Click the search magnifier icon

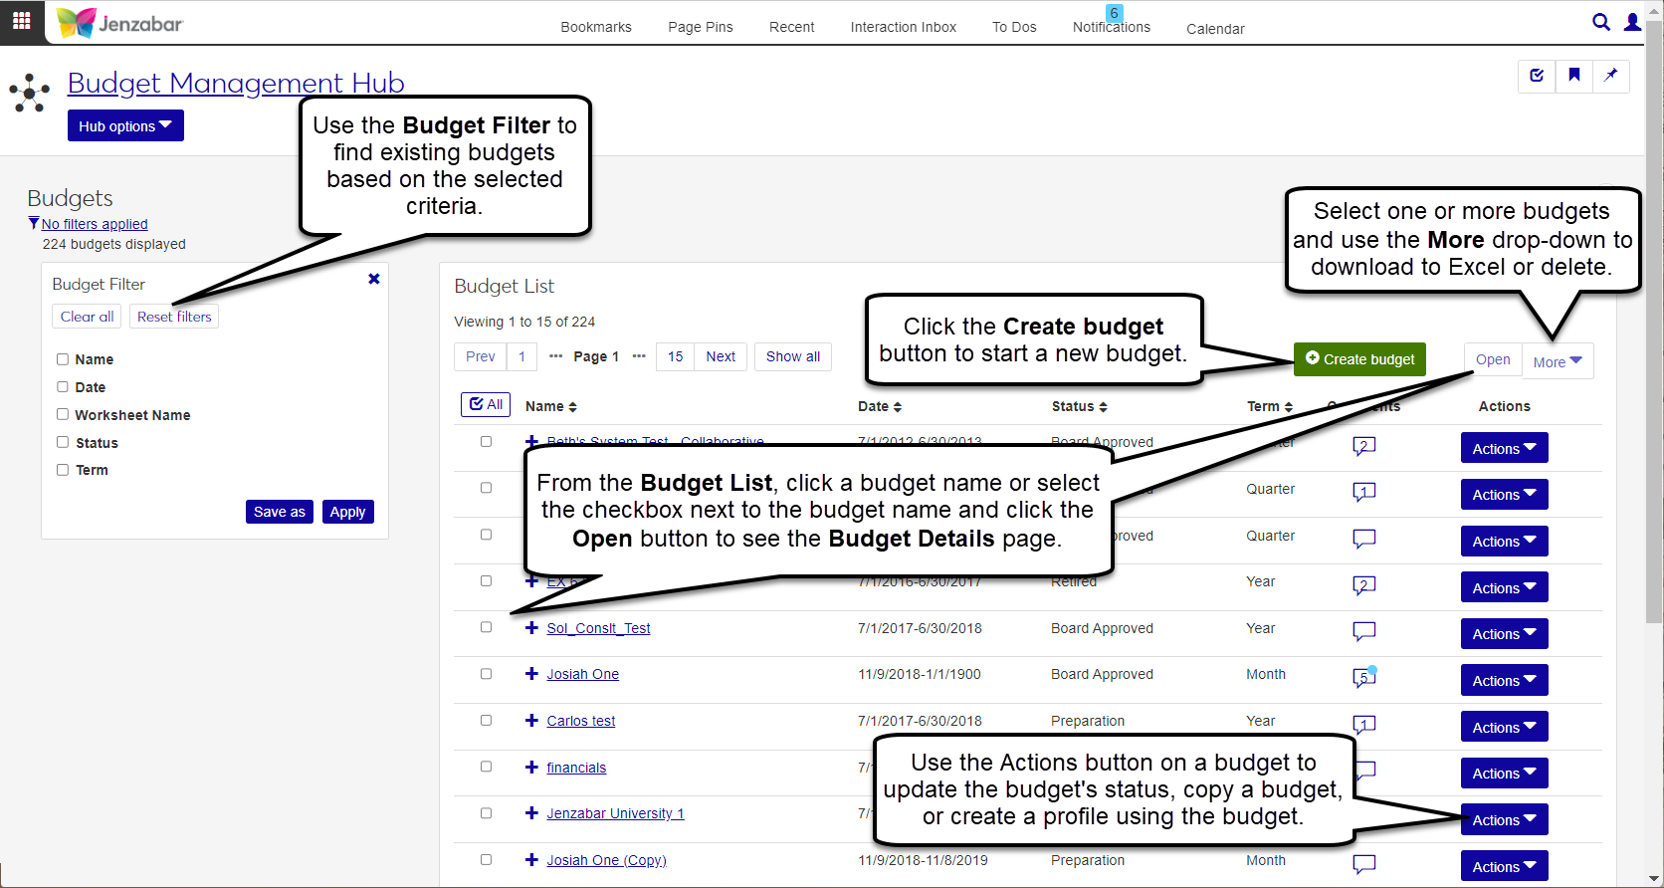[1600, 22]
